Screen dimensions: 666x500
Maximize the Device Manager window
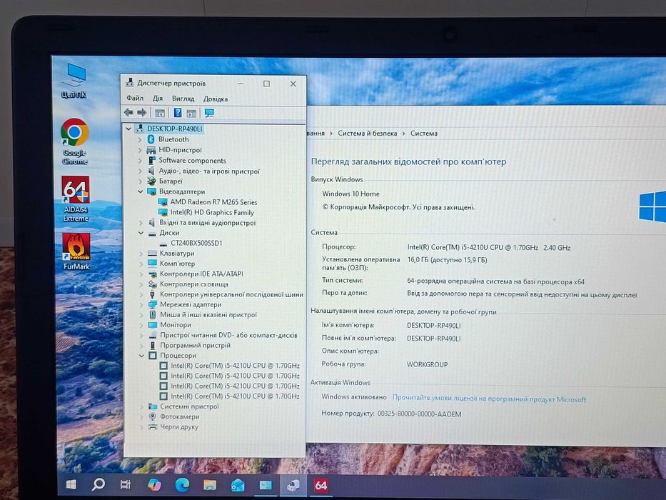(266, 84)
